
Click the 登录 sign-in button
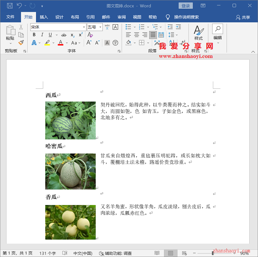(186, 6)
